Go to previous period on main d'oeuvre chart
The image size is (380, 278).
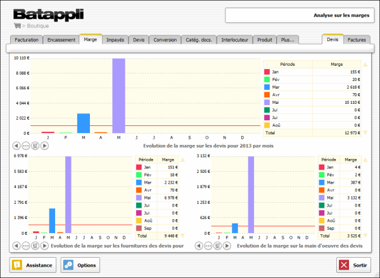(200, 245)
